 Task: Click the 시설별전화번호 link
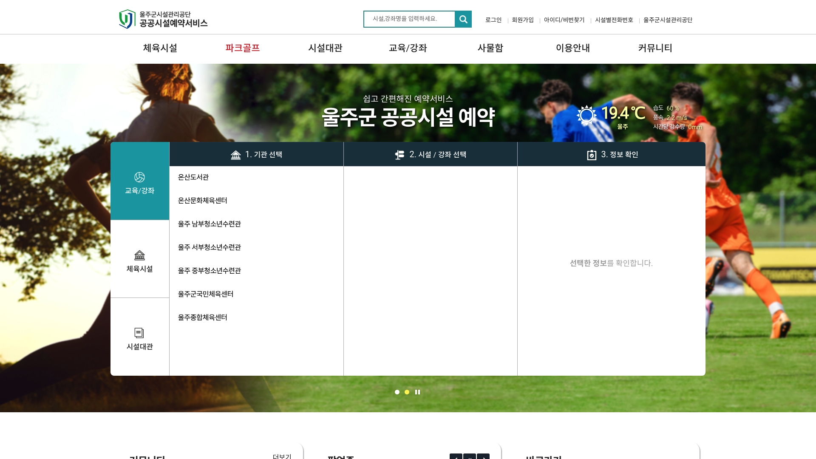[614, 20]
